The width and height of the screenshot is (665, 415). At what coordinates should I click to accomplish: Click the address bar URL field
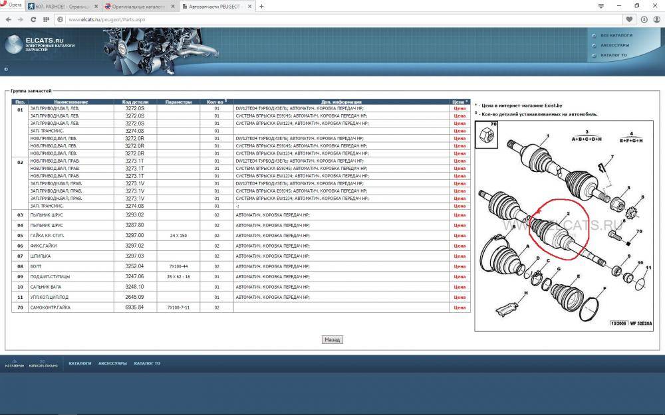tap(332, 19)
